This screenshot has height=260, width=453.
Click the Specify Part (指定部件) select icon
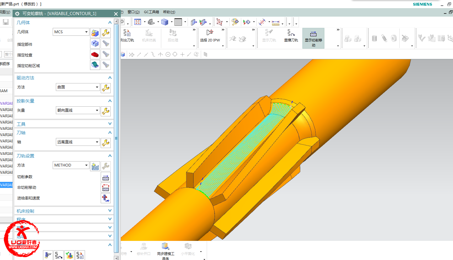[x=95, y=44]
